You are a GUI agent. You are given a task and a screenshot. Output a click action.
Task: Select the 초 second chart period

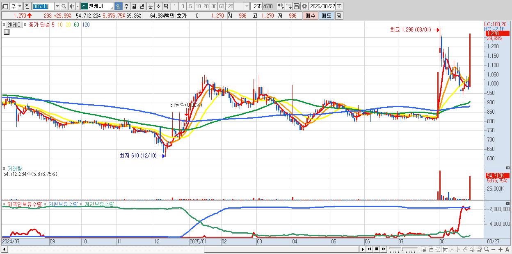tap(158, 6)
